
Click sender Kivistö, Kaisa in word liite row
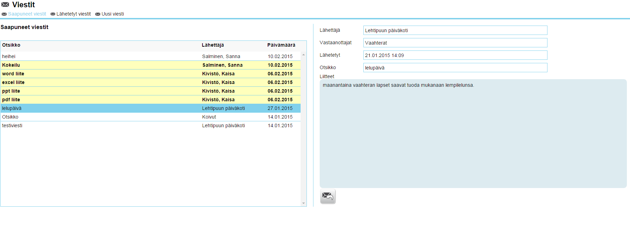218,74
